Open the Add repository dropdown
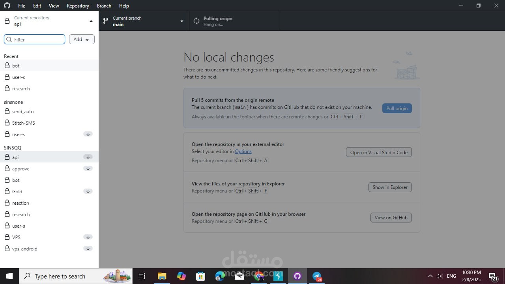The width and height of the screenshot is (505, 284). click(x=82, y=39)
